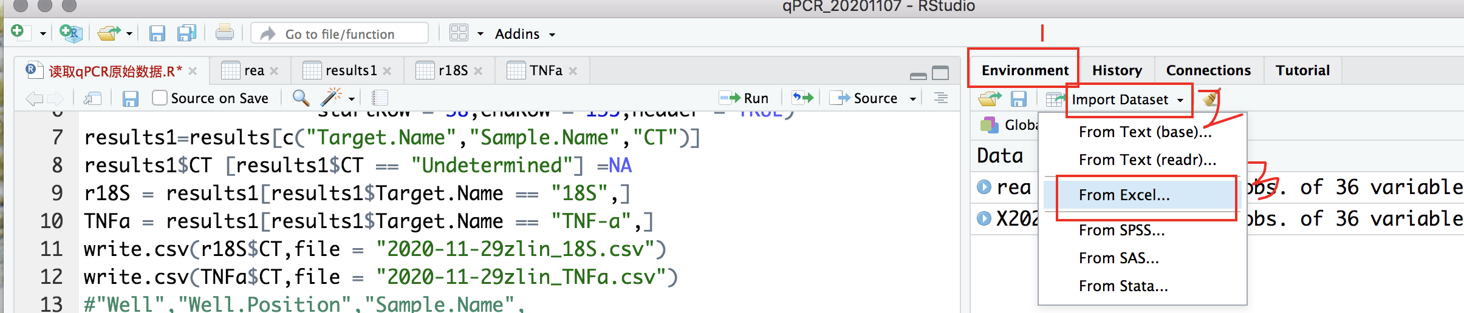Click line 11 write.csv r18S code
The height and width of the screenshot is (313, 1464).
(x=375, y=249)
